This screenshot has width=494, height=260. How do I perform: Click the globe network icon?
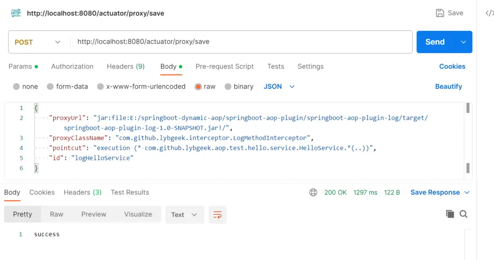(x=313, y=192)
